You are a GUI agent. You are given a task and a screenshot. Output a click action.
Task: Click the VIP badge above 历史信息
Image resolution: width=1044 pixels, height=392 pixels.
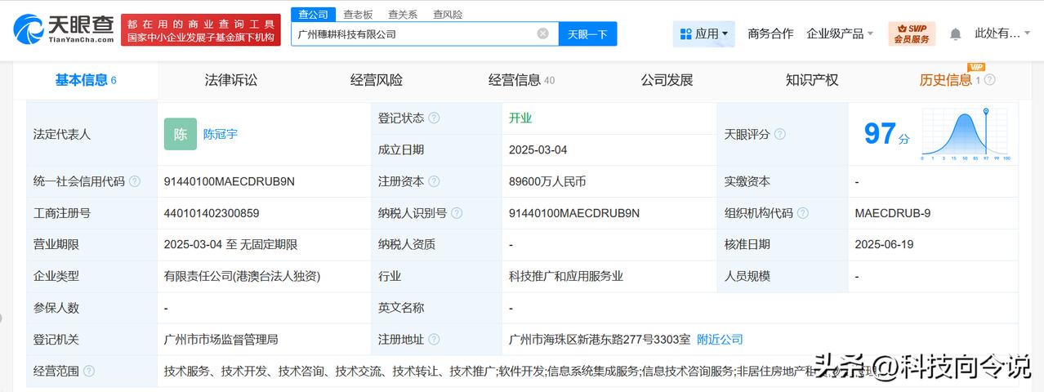pyautogui.click(x=976, y=67)
